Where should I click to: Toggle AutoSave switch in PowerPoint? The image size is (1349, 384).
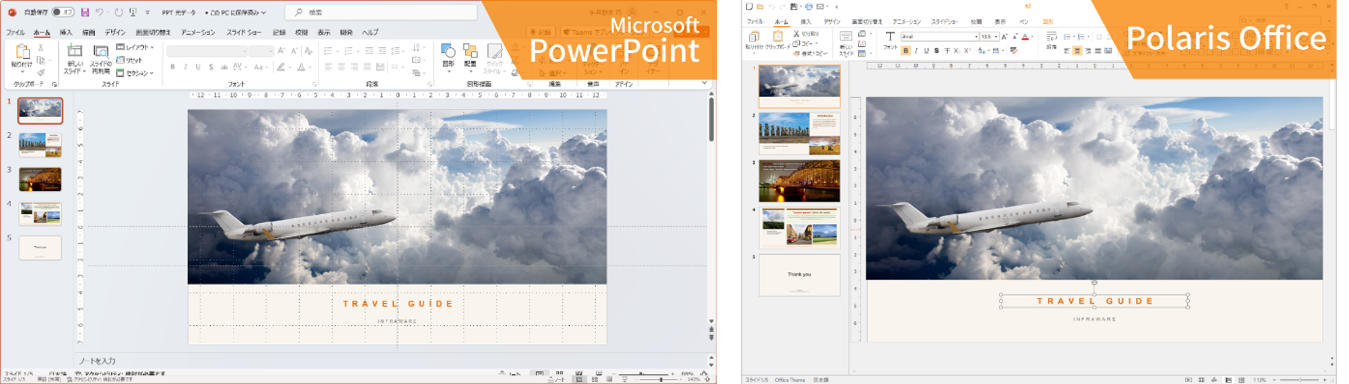tap(63, 12)
